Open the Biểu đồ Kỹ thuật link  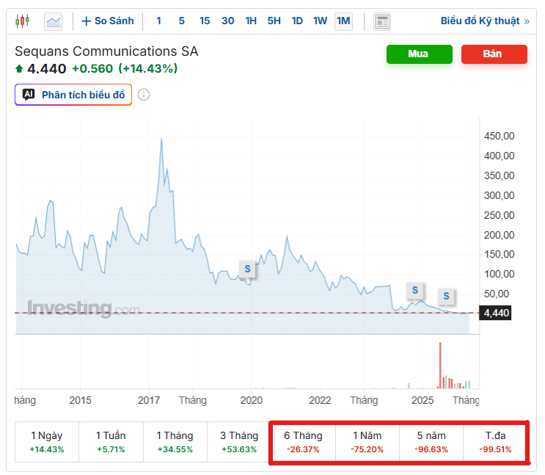[485, 21]
